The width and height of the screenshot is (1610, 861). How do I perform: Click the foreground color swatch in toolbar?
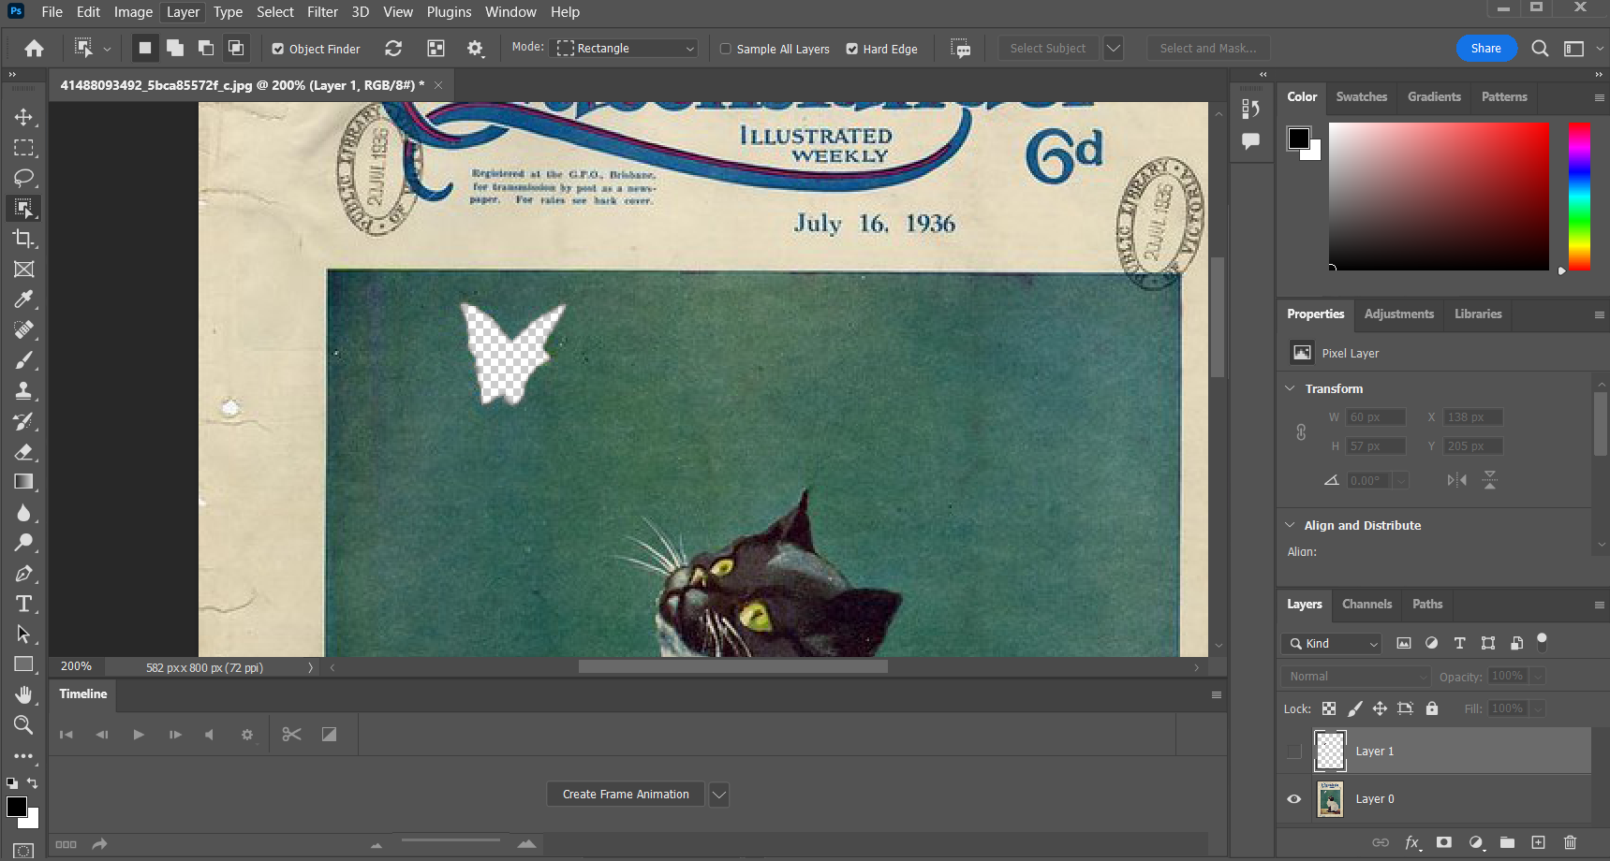(16, 807)
